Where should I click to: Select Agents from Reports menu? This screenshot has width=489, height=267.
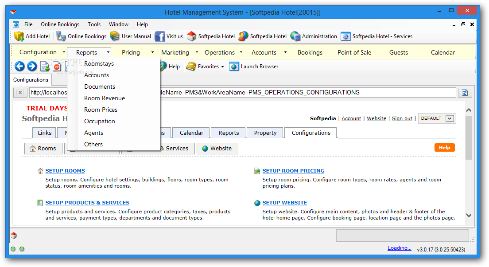(x=93, y=133)
